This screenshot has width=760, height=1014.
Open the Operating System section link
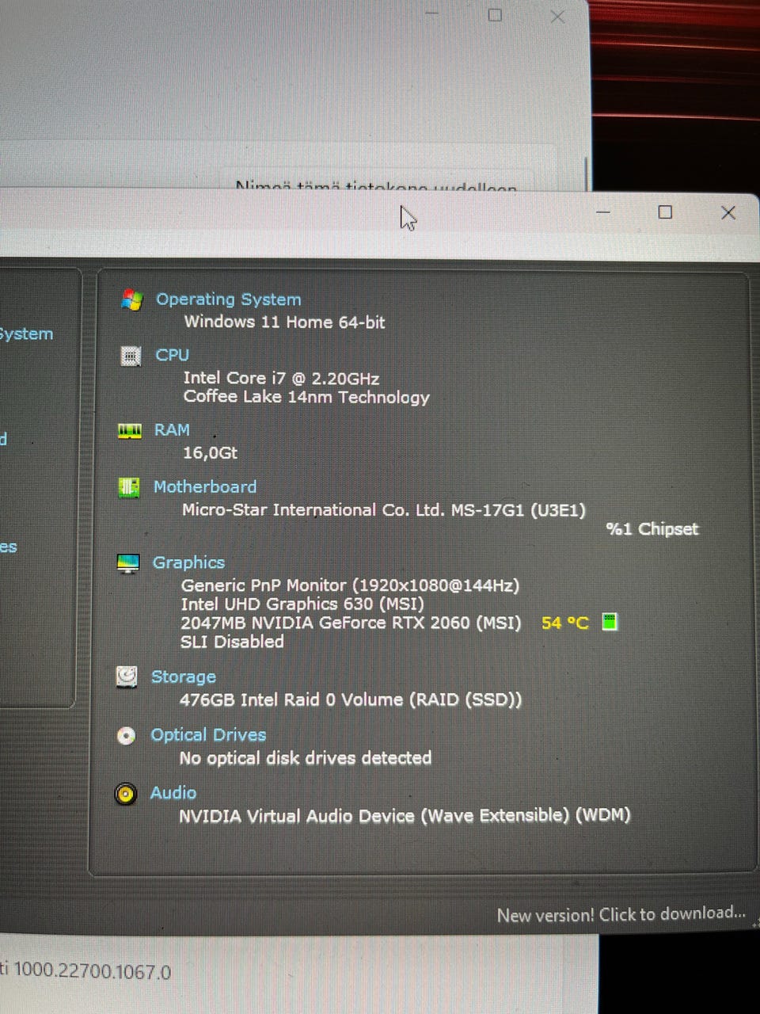click(228, 299)
